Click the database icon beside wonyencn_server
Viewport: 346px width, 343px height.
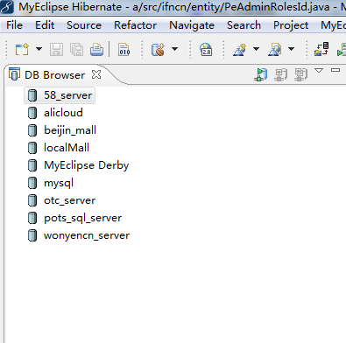click(32, 235)
